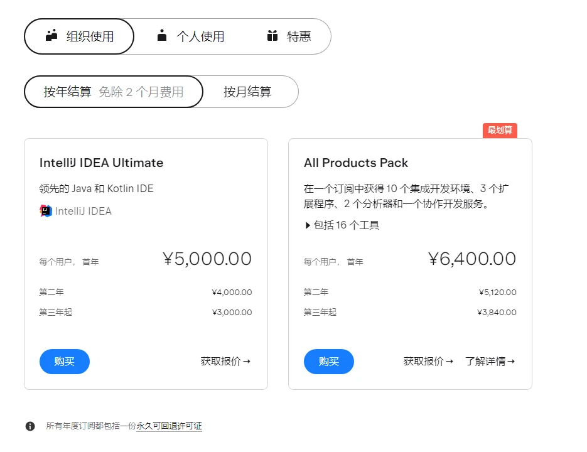Buy All Products Pack with 购买
Image resolution: width=587 pixels, height=452 pixels.
(x=329, y=362)
